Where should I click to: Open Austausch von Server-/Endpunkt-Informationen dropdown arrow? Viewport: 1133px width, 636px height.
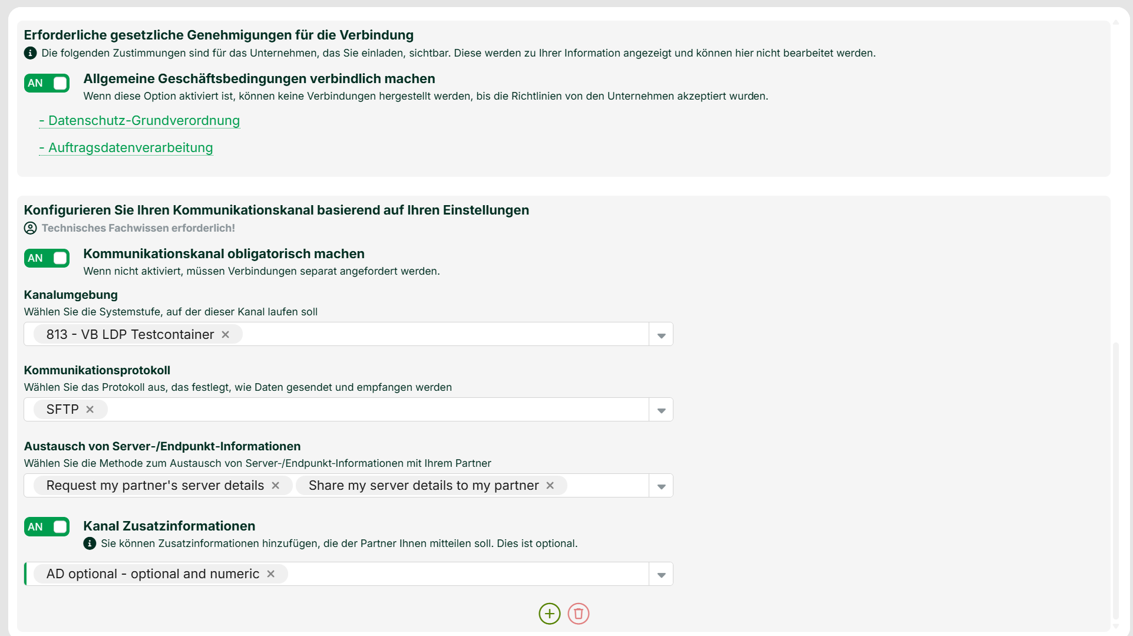click(x=661, y=486)
